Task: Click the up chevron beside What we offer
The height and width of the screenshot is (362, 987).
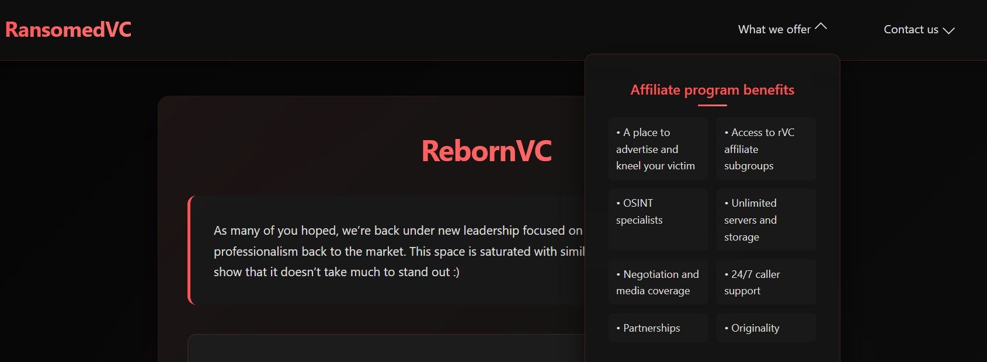Action: coord(821,26)
